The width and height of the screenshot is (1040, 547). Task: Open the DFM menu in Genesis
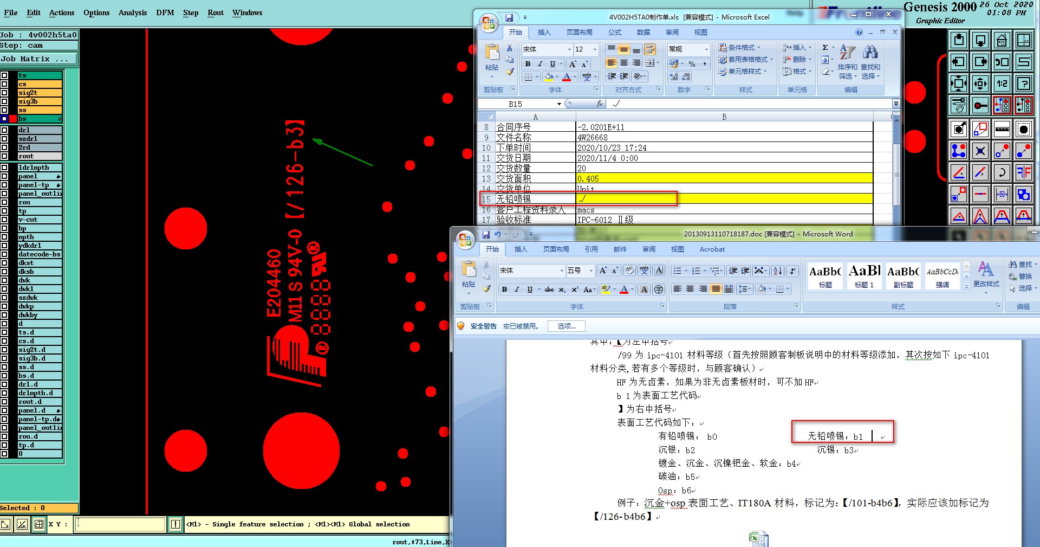click(x=165, y=12)
